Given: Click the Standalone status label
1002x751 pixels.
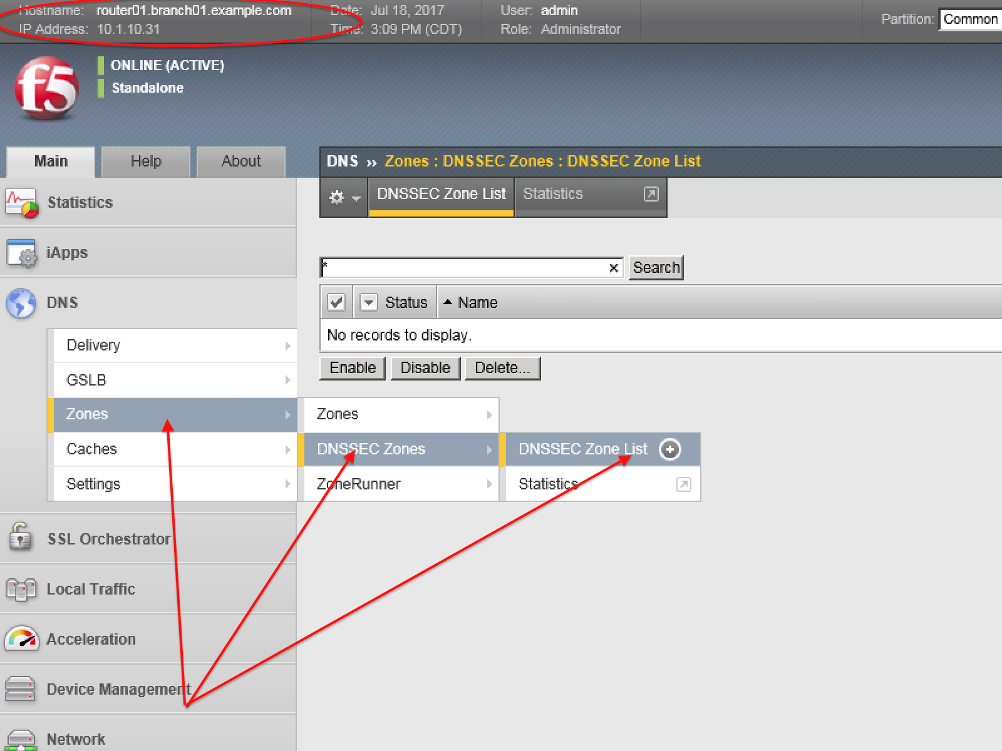Looking at the screenshot, I should coord(148,88).
